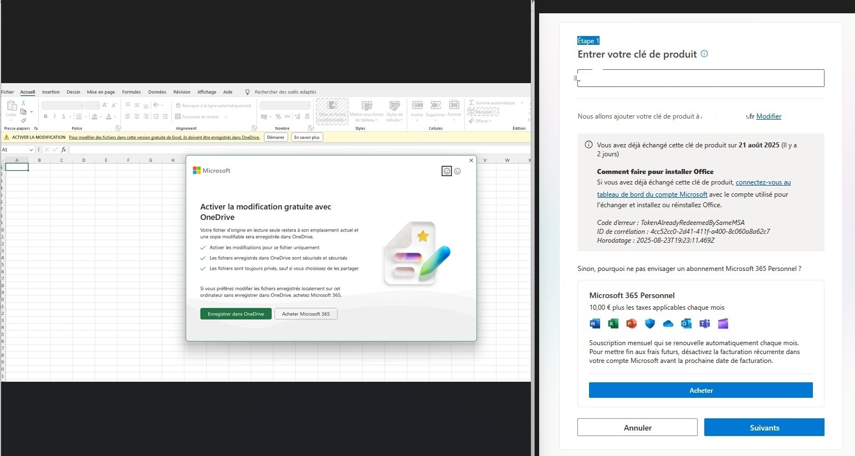Click the percent style icon
Screen dimensions: 855x456
pyautogui.click(x=278, y=116)
